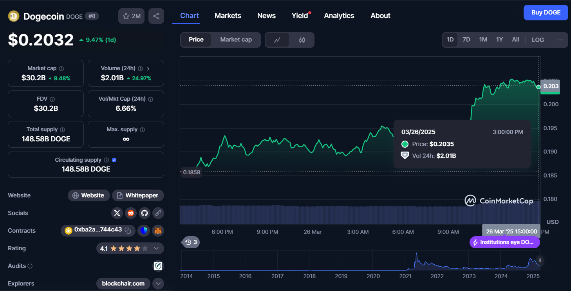571x291 pixels.
Task: Open the Analytics tab
Action: [339, 16]
